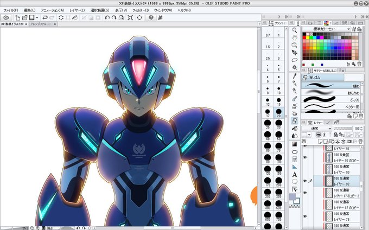Click the help question mark icon
369x230 pixels.
[151, 18]
